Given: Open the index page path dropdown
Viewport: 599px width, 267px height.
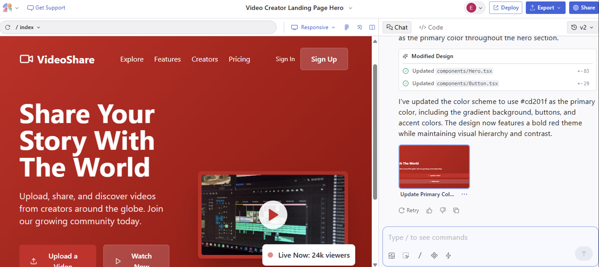Looking at the screenshot, I should 28,27.
